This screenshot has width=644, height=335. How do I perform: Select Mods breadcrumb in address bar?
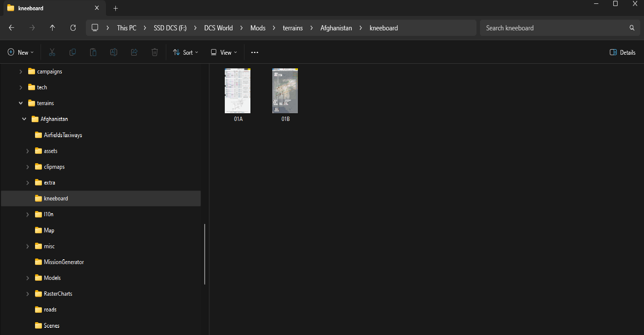(x=258, y=28)
